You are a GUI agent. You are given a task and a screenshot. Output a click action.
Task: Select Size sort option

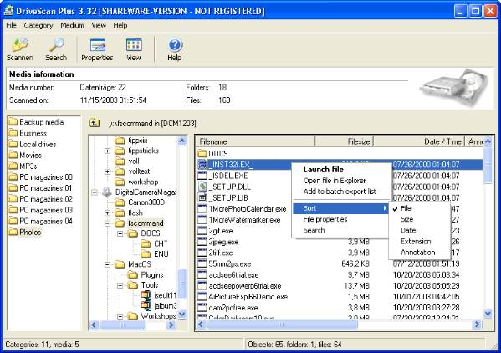(x=406, y=219)
